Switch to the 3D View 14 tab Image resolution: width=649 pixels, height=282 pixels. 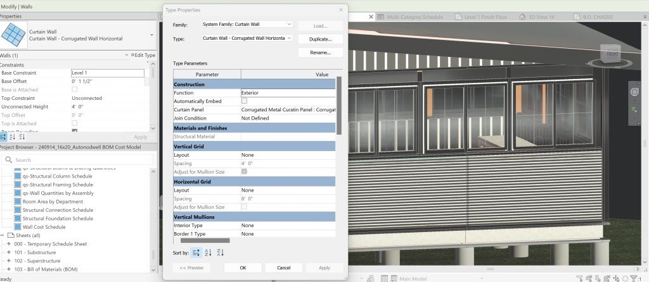[542, 16]
